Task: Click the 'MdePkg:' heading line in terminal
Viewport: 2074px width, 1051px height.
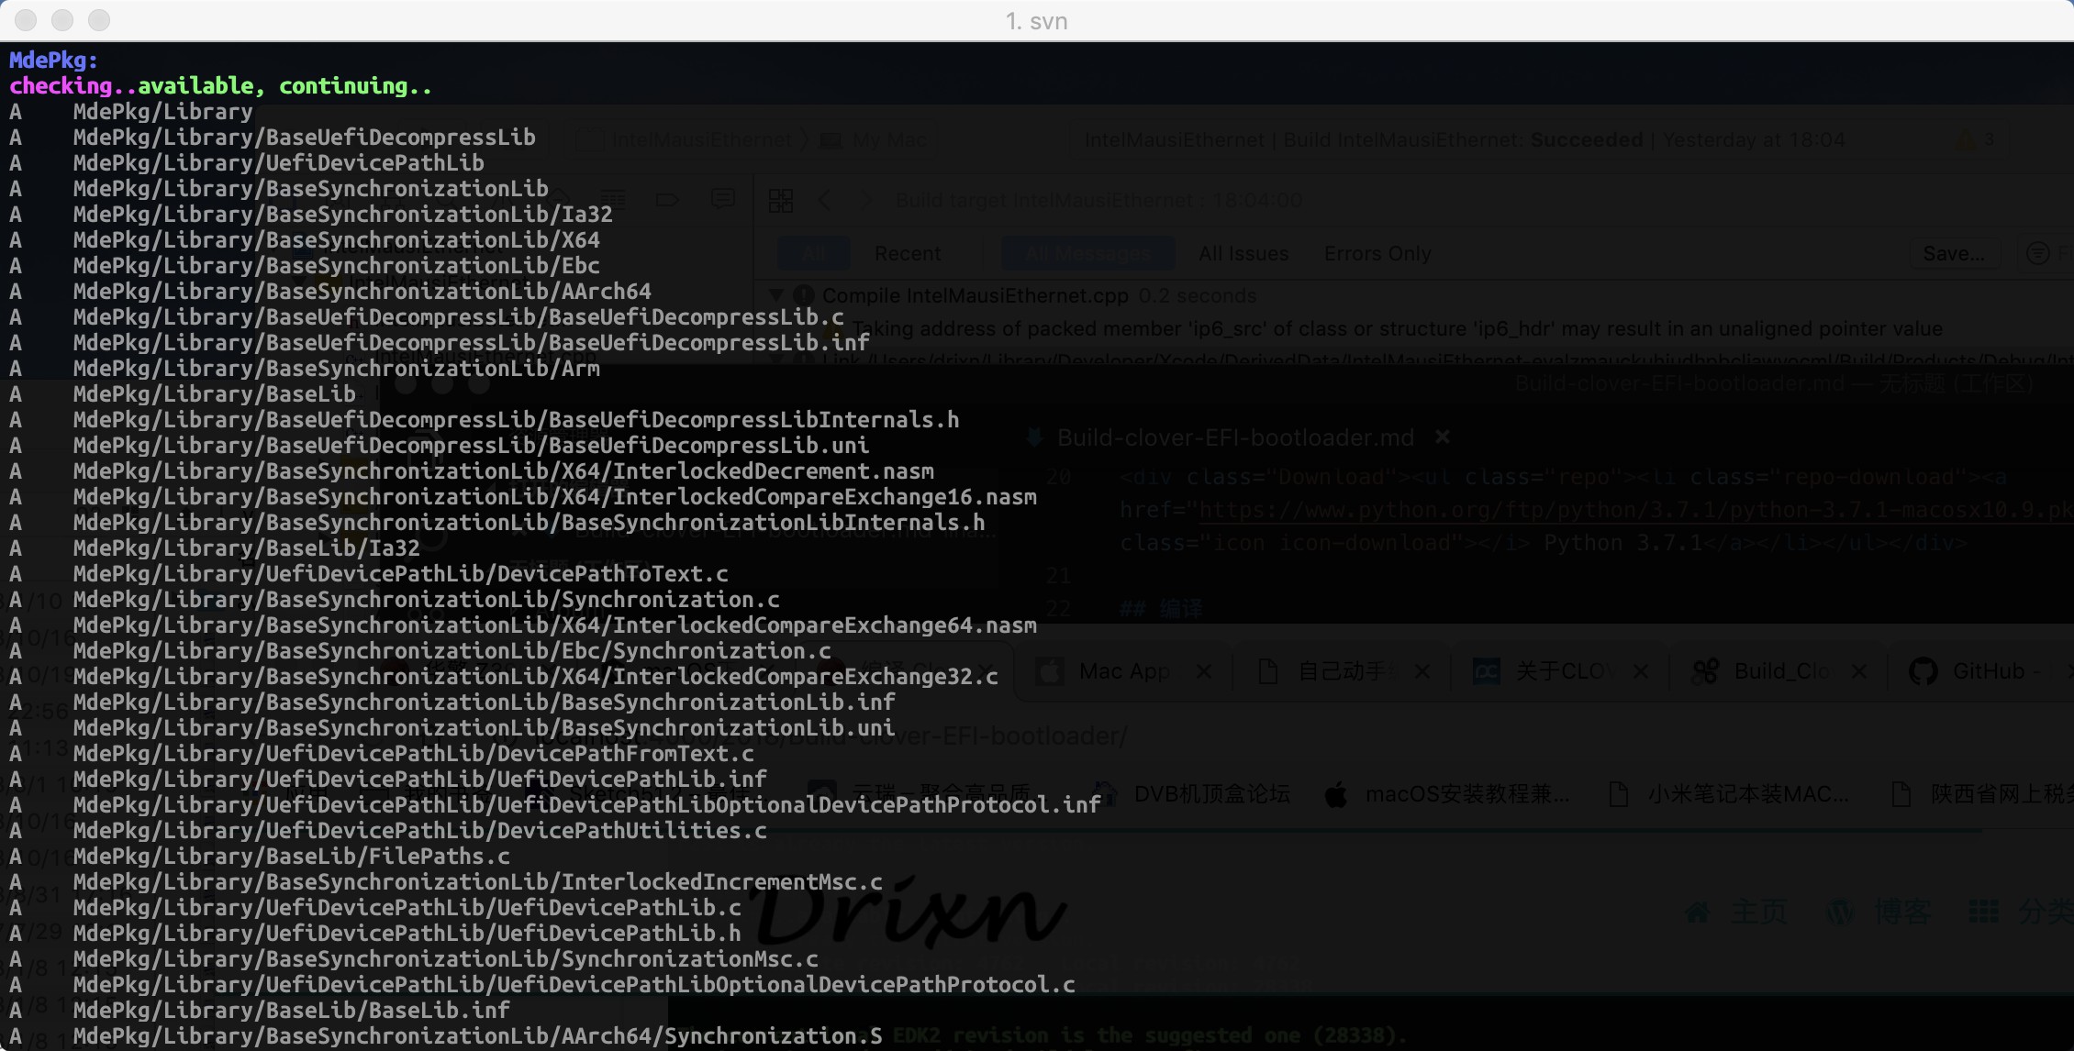Action: pyautogui.click(x=53, y=61)
